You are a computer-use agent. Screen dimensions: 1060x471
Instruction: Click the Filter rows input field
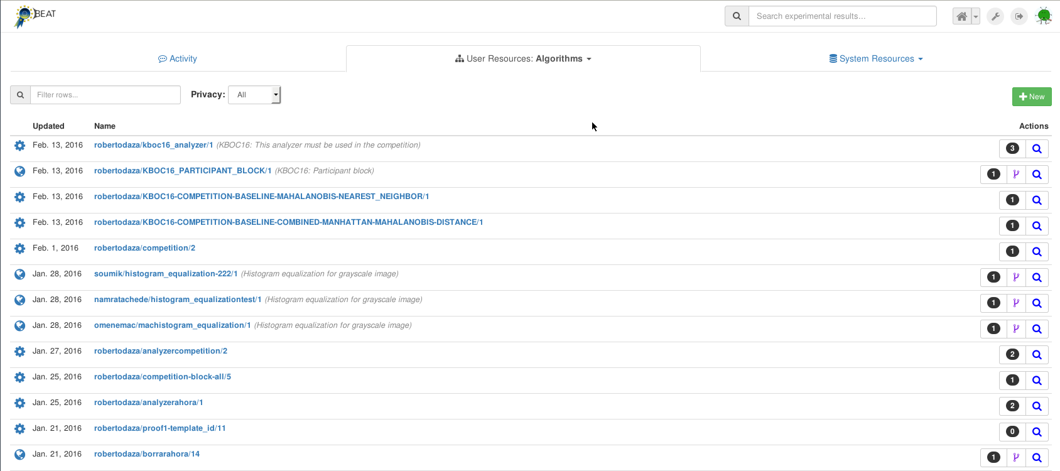[105, 95]
